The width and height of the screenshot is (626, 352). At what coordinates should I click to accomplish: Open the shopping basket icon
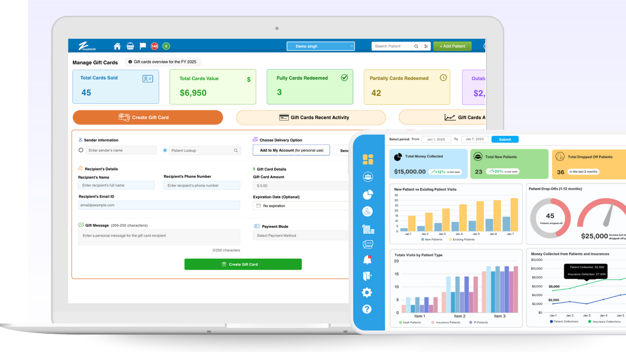130,46
